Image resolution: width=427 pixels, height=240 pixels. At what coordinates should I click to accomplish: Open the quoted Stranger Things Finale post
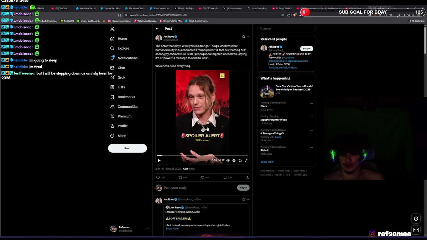point(207,220)
